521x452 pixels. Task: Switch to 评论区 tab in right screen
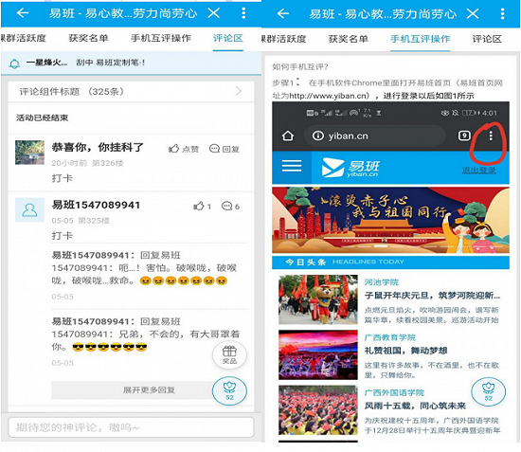[487, 39]
